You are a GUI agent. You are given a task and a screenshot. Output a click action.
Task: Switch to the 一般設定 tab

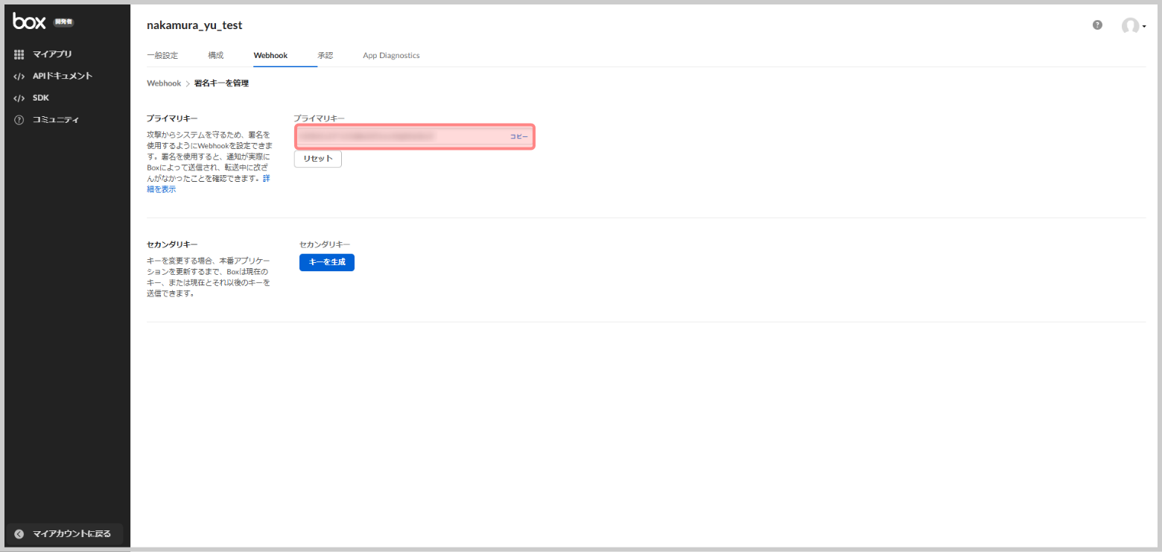pos(162,56)
